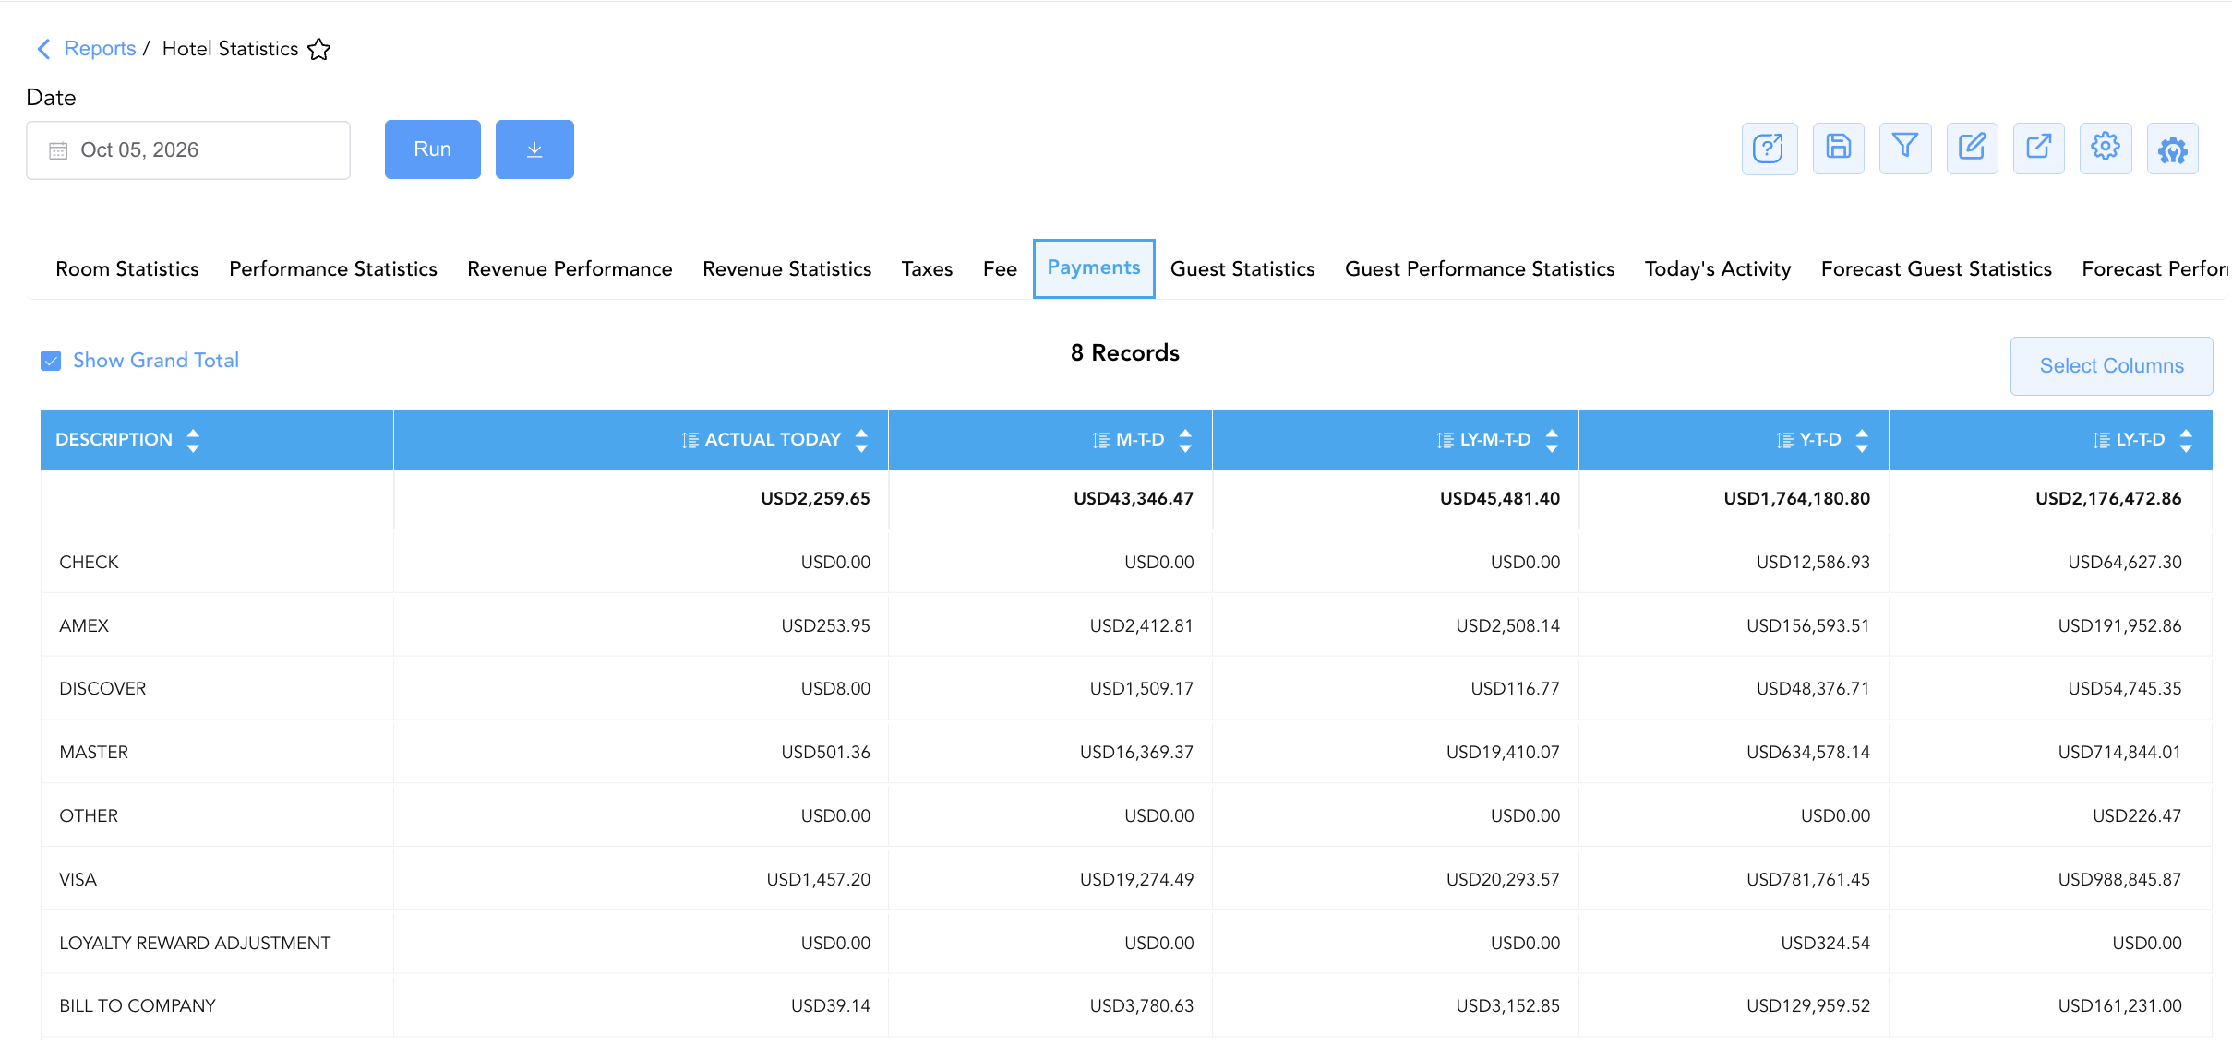Click the Y-T-D column menu icon
Screen dimensions: 2232x1046
point(1784,440)
